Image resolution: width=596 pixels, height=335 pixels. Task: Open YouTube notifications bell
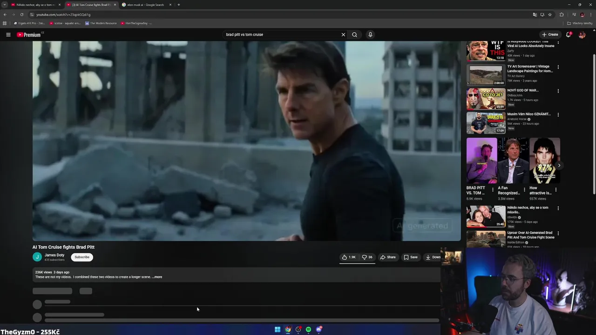569,34
